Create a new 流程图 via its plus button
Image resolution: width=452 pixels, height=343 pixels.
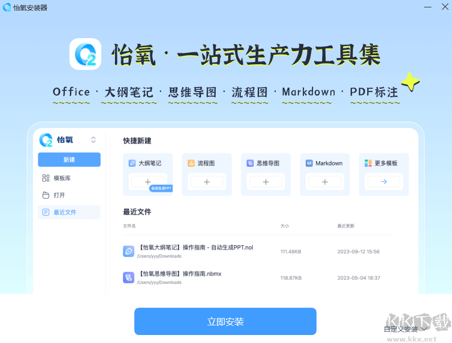pyautogui.click(x=207, y=181)
